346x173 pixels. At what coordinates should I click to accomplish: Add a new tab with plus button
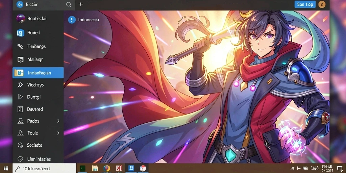pos(81,4)
